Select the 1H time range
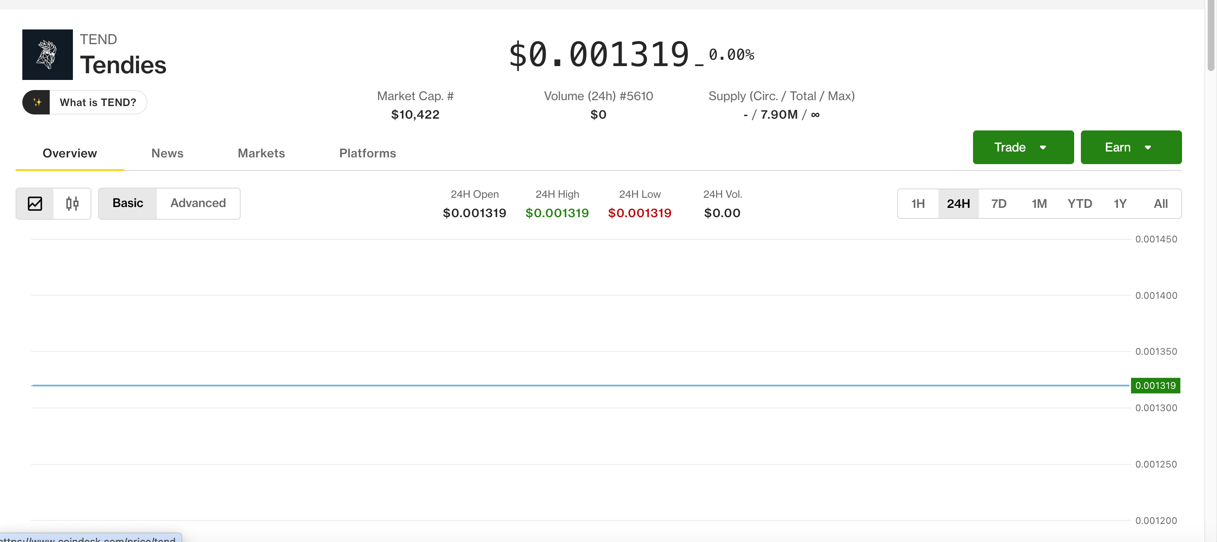The width and height of the screenshot is (1217, 542). pyautogui.click(x=918, y=203)
